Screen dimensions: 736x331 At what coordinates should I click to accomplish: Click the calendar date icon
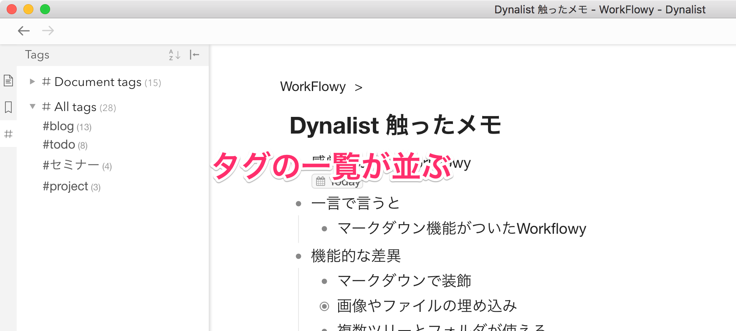(x=321, y=181)
